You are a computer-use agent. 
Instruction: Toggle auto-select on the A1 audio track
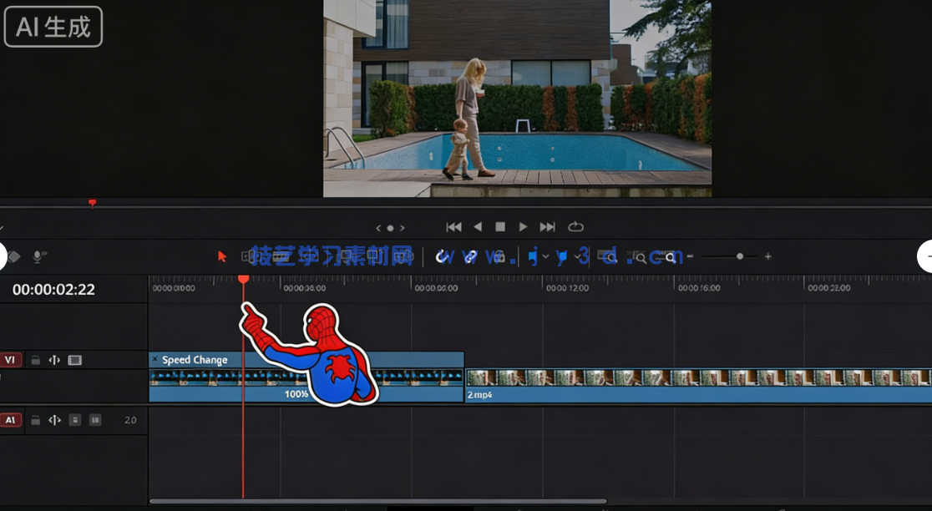click(55, 419)
